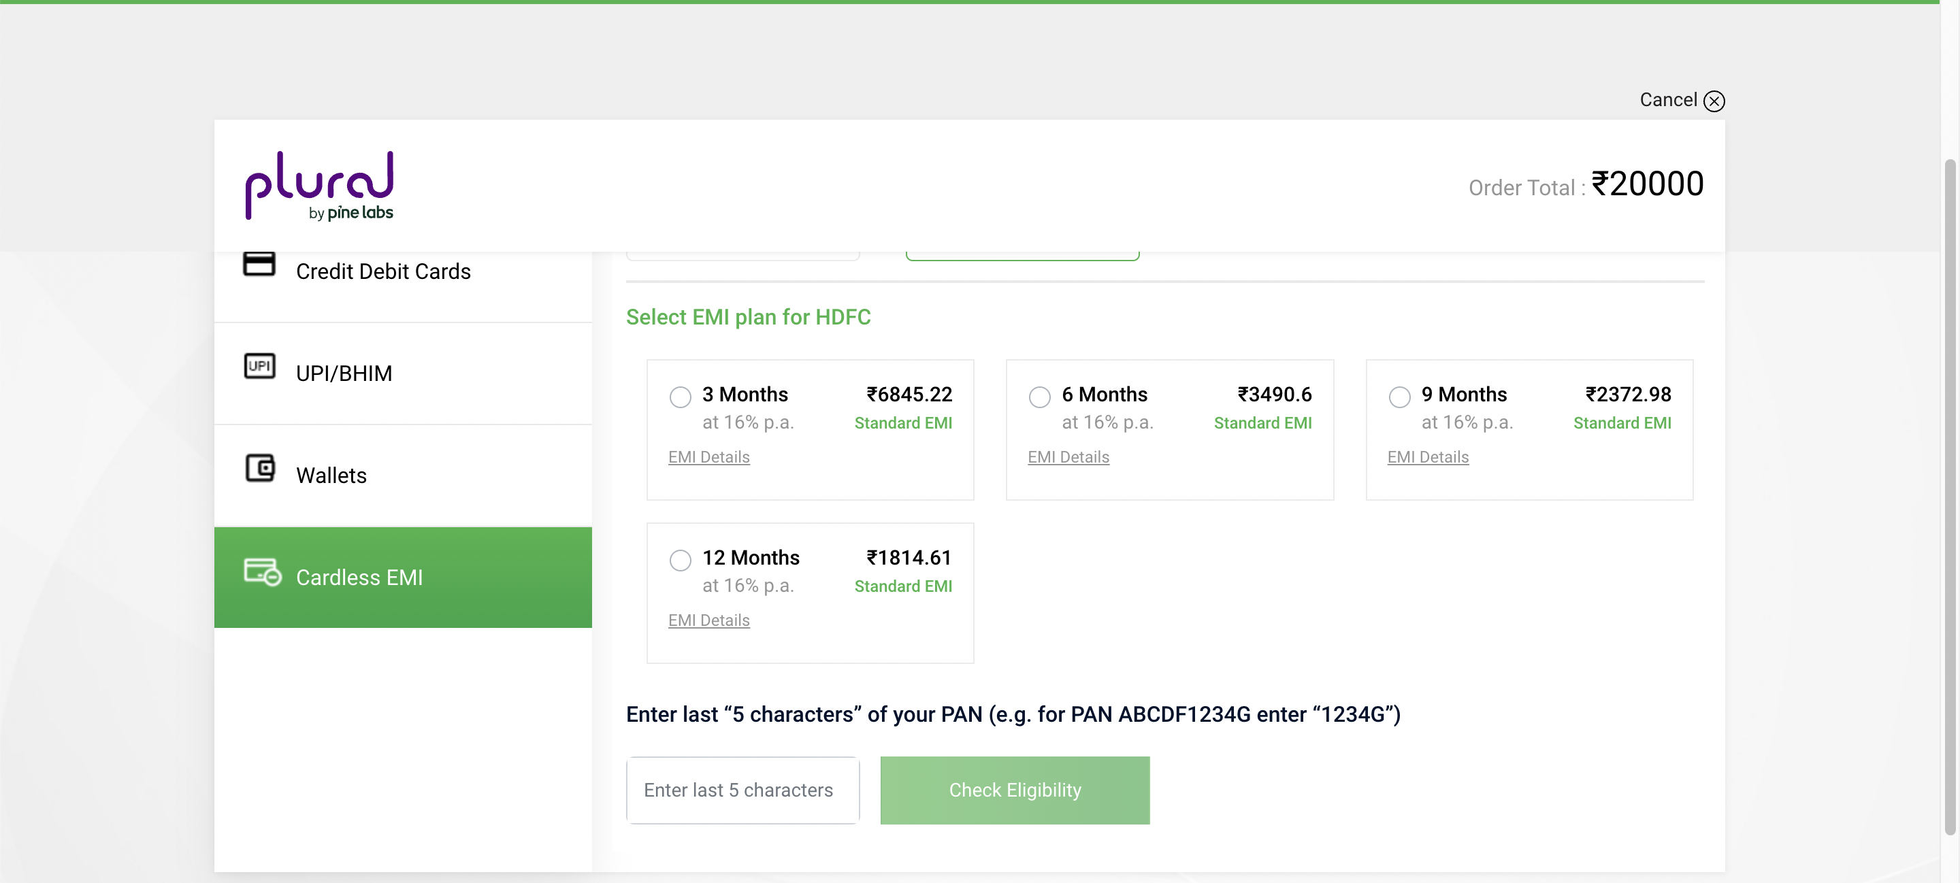
Task: Click Standard EMI label on 12 Months
Action: click(x=903, y=586)
